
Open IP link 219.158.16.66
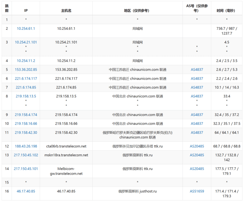click(x=26, y=124)
